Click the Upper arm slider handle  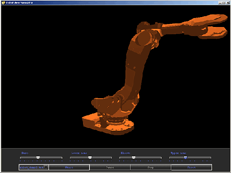pos(185,157)
